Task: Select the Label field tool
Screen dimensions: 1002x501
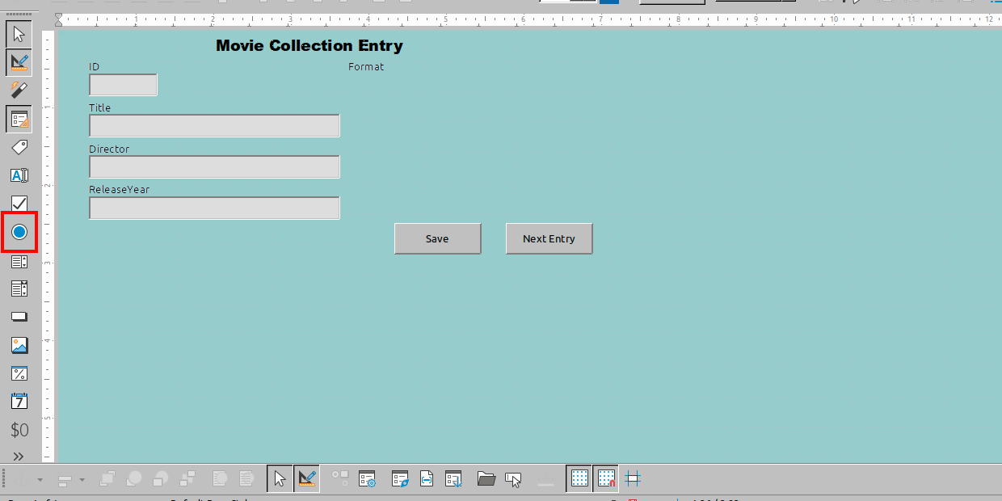Action: point(19,147)
